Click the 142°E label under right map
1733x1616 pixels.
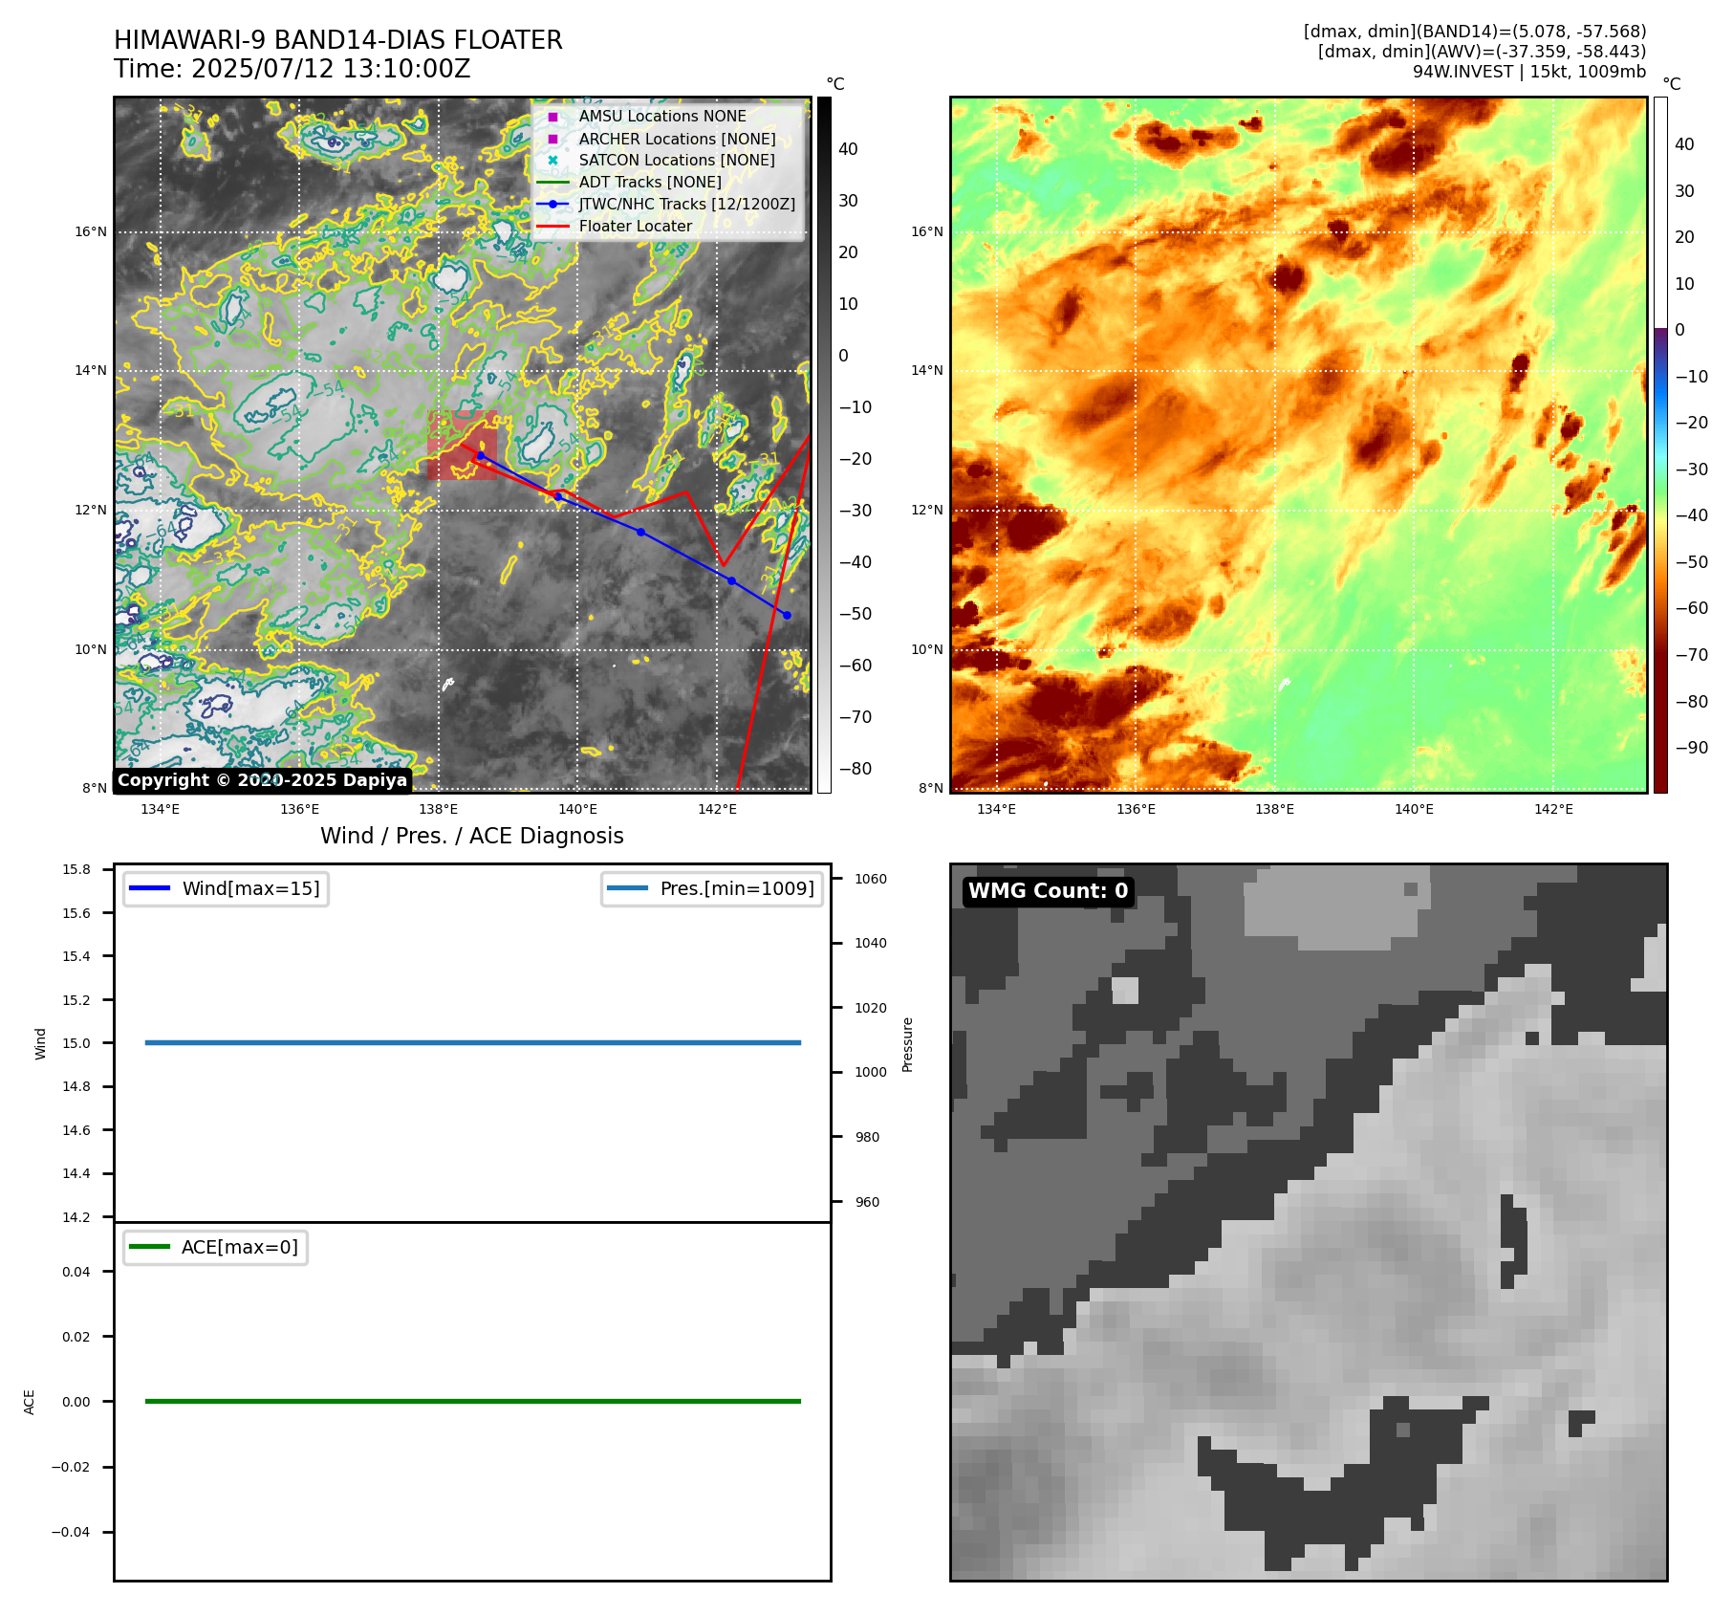point(1553,809)
